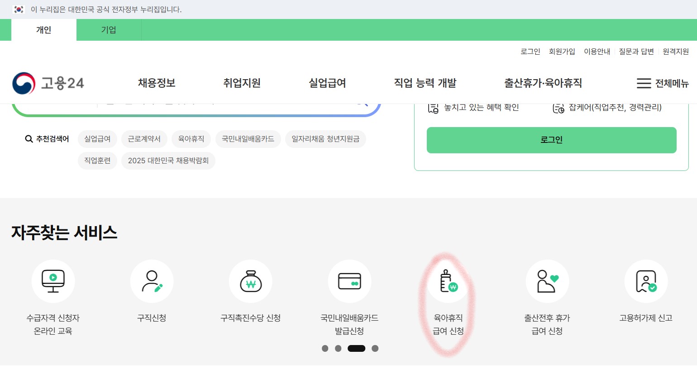Click the 고용24 government logo

pos(48,83)
